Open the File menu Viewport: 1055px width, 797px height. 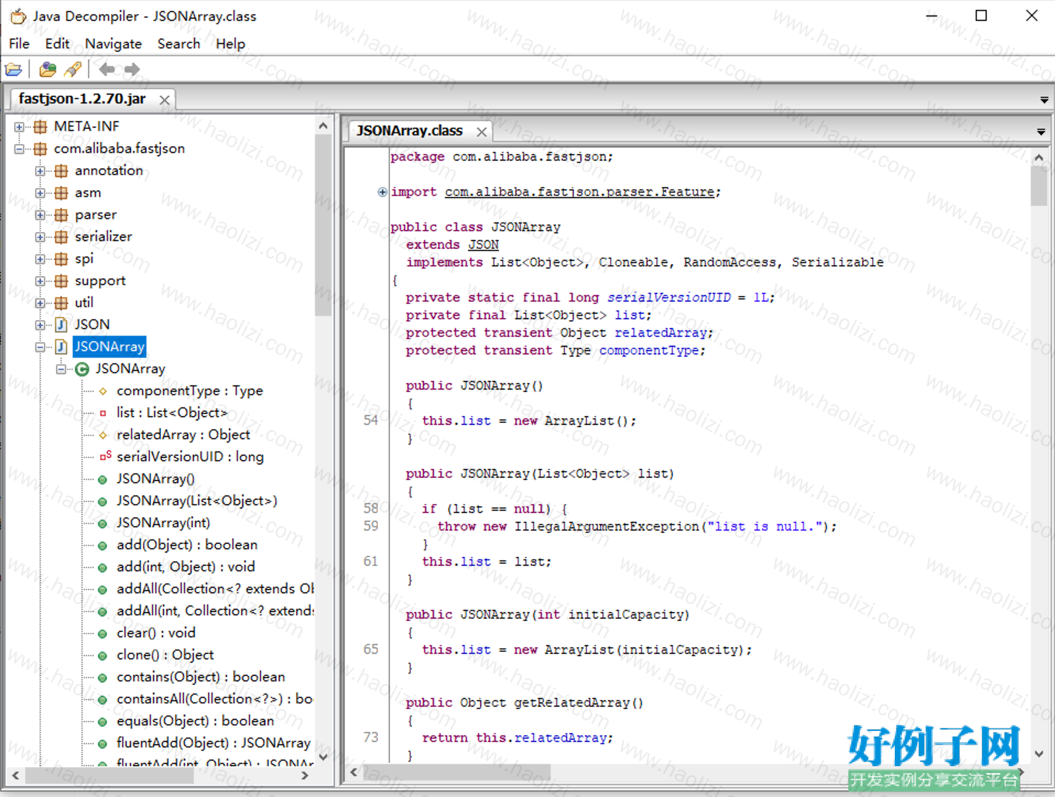click(19, 43)
